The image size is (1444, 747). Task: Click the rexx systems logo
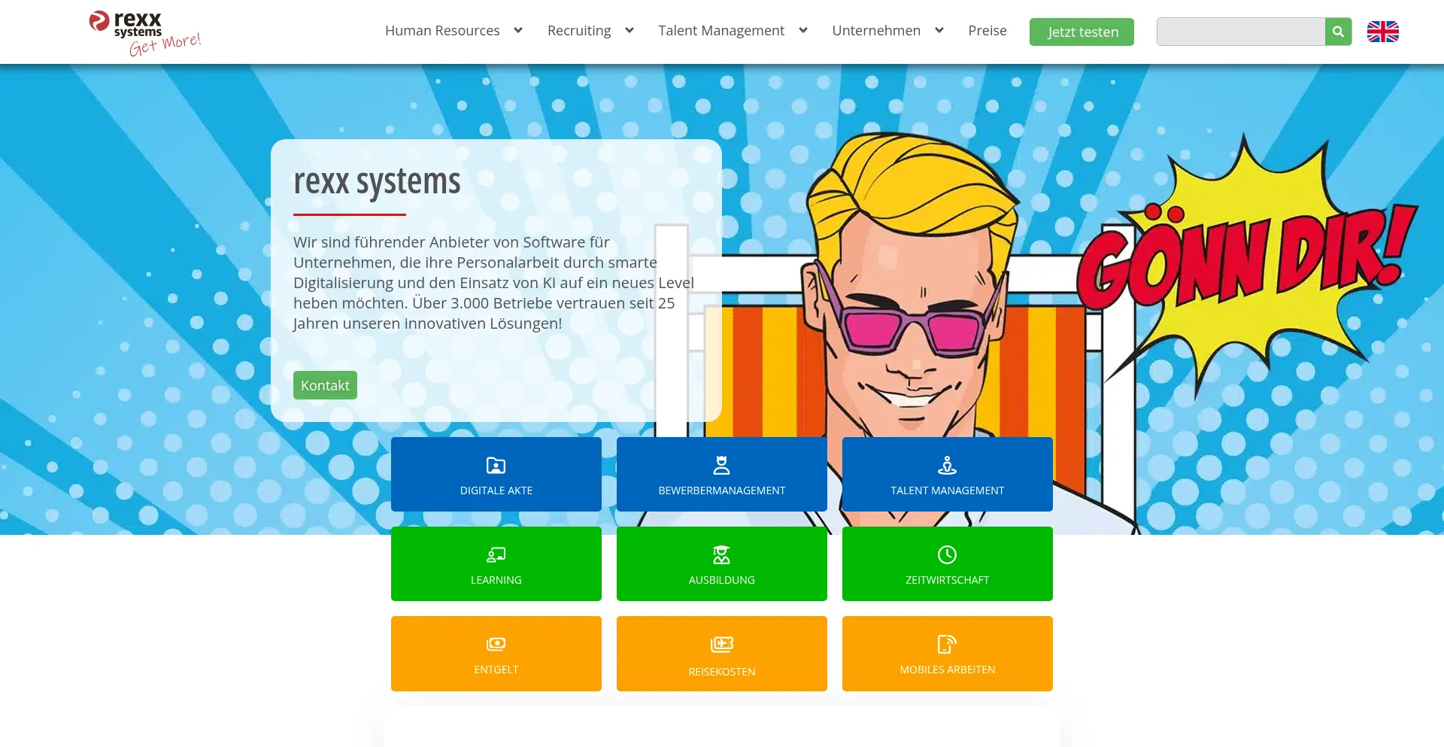click(x=144, y=33)
